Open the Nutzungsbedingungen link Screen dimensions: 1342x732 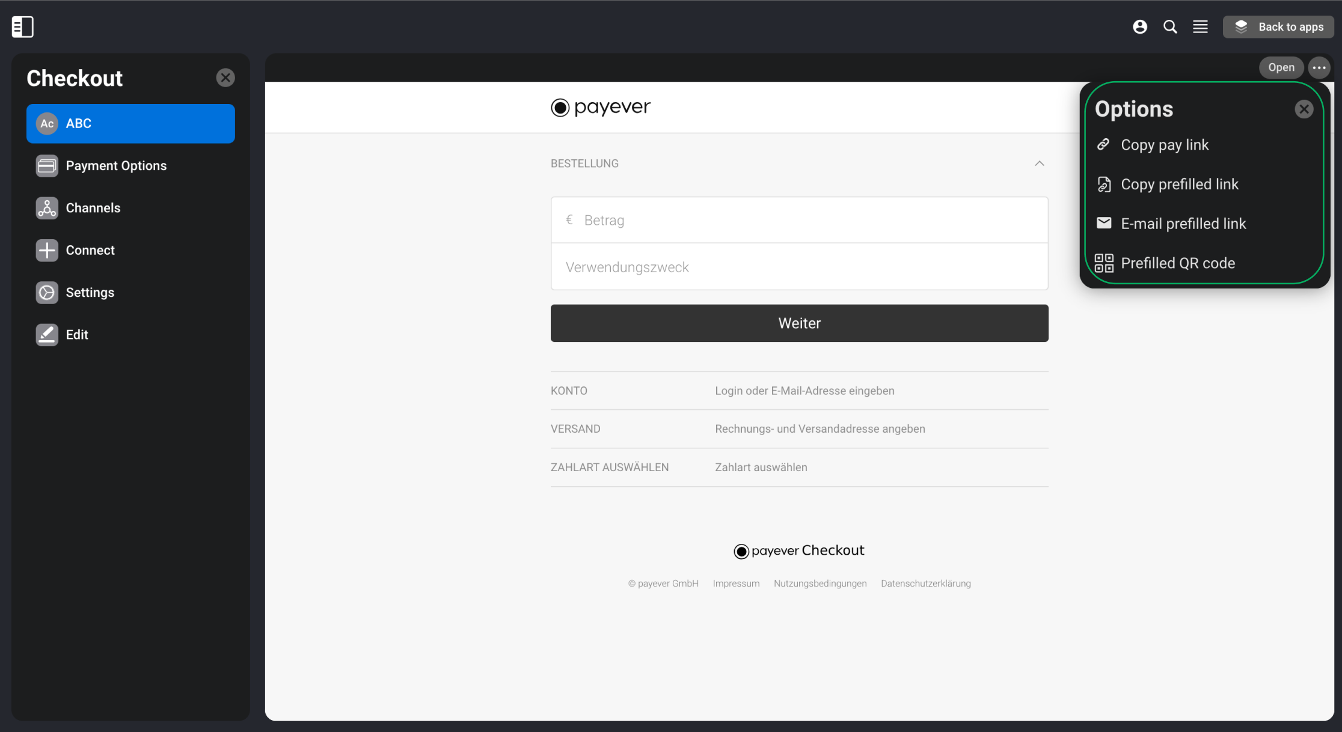(820, 583)
